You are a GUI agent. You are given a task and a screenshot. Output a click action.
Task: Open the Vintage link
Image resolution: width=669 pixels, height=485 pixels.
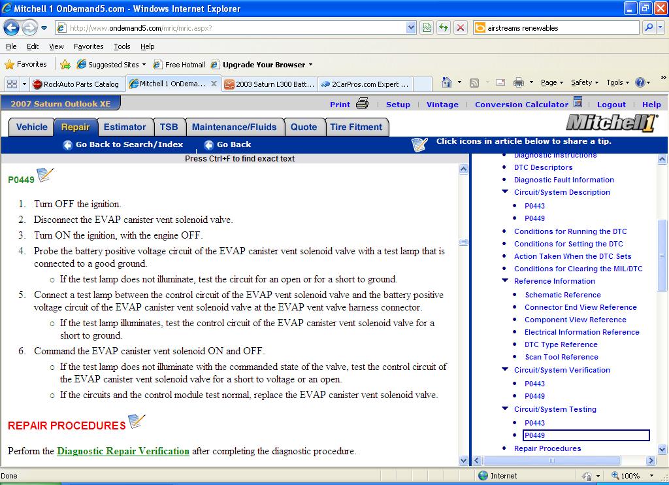(x=442, y=104)
